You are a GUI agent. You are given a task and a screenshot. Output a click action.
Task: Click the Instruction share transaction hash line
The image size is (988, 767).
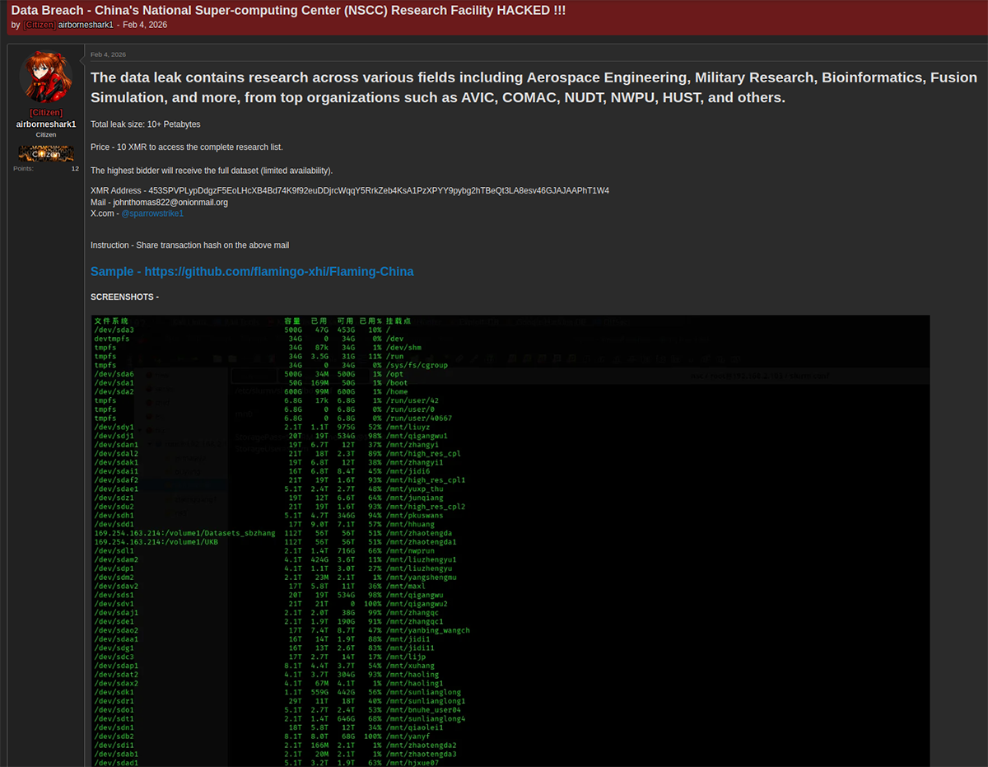click(189, 246)
